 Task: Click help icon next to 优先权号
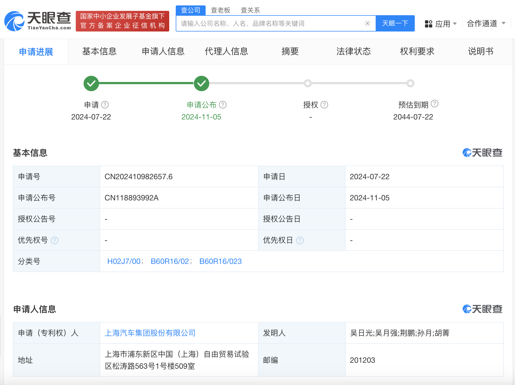[x=55, y=241]
